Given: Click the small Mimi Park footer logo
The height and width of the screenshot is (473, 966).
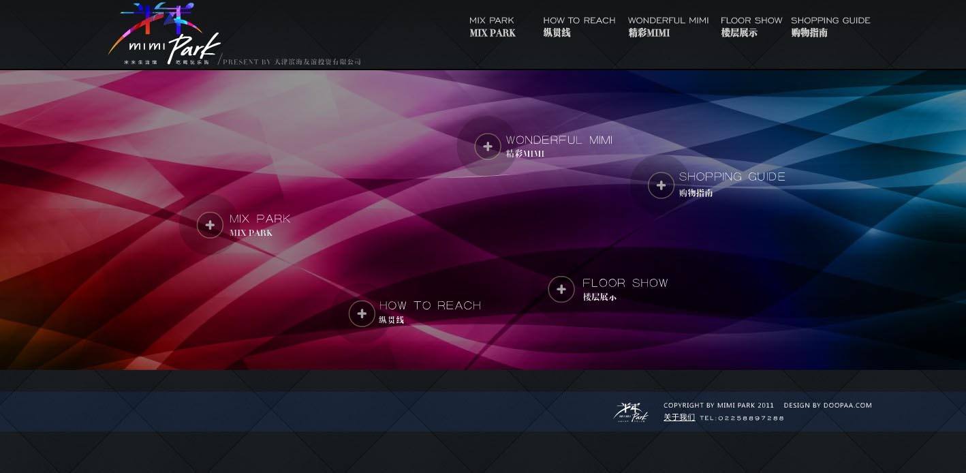Looking at the screenshot, I should pyautogui.click(x=631, y=412).
